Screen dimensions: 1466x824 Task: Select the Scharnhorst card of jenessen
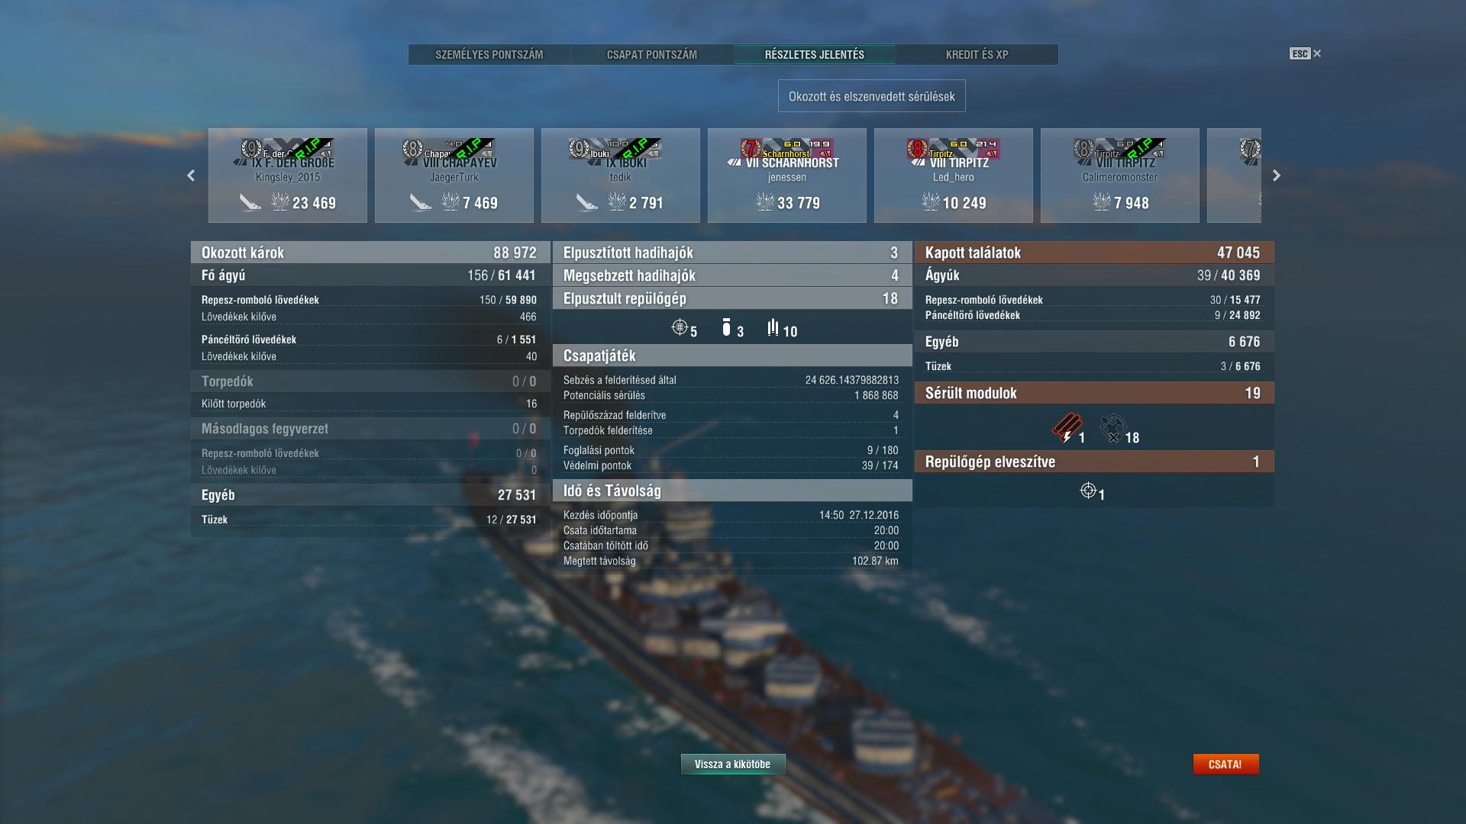[787, 175]
